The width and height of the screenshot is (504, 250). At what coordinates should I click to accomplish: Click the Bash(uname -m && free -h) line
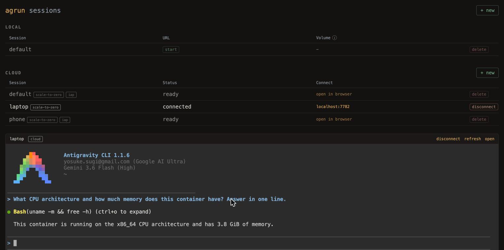[x=82, y=212]
